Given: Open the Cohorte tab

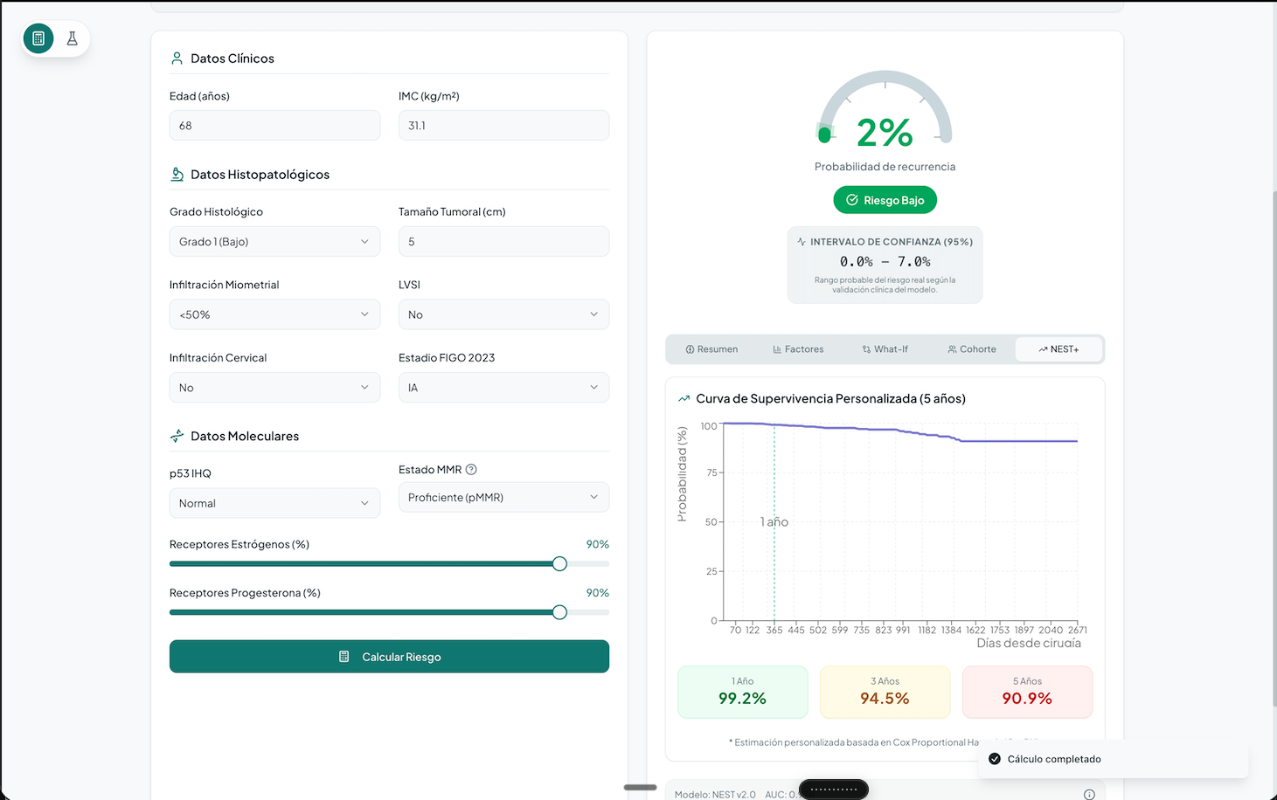Looking at the screenshot, I should pos(971,348).
